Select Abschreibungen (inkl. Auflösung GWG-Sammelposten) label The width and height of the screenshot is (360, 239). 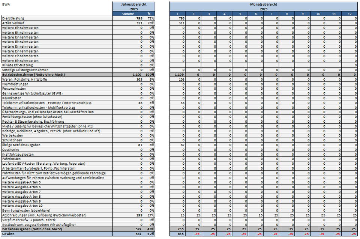[44, 215]
